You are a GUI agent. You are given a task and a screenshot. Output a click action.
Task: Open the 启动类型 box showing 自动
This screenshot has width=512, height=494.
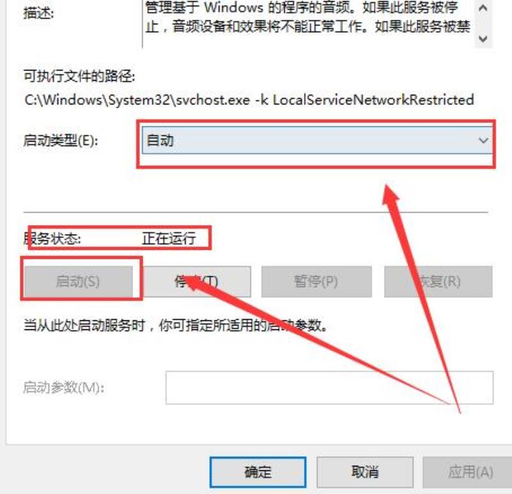coord(317,140)
